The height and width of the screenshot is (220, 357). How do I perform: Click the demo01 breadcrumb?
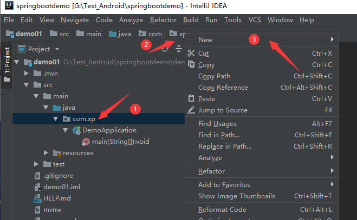coord(24,34)
